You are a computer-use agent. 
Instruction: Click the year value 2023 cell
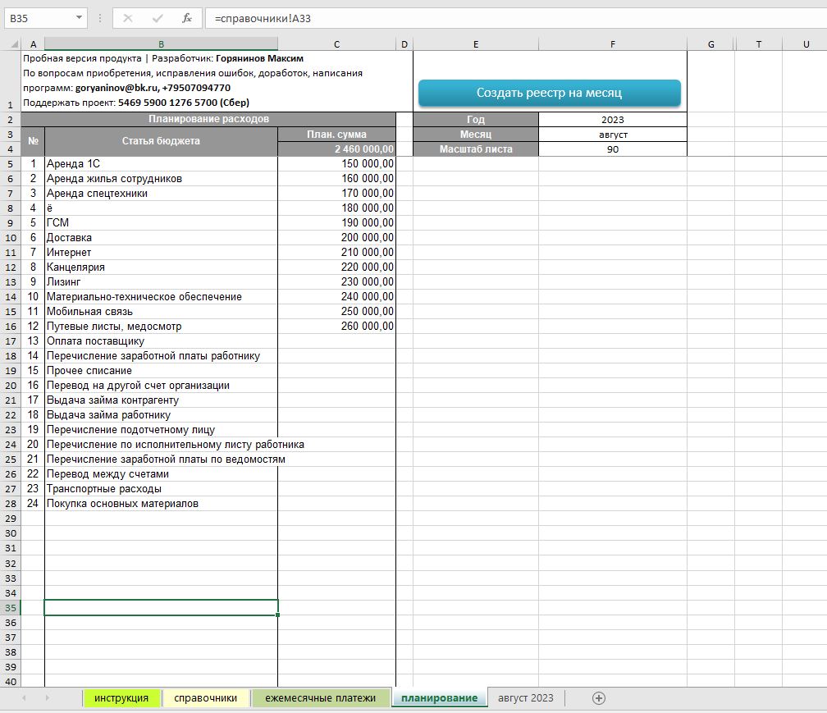[x=612, y=120]
